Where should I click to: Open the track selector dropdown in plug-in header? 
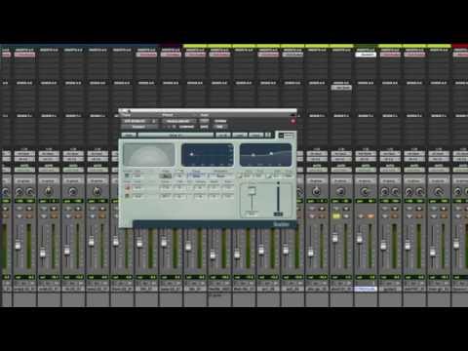pyautogui.click(x=136, y=121)
